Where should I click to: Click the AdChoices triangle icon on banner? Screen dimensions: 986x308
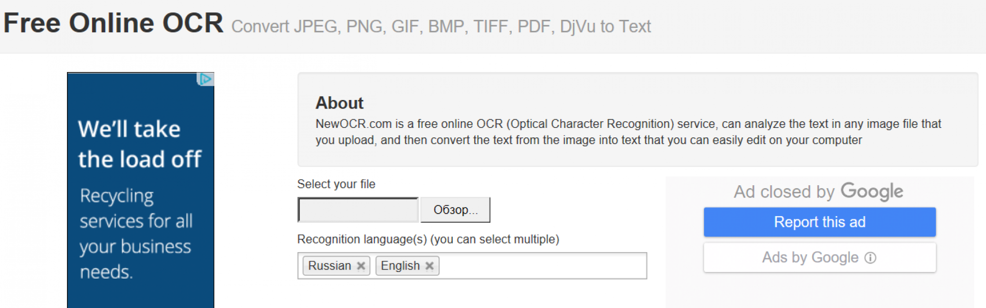click(206, 79)
